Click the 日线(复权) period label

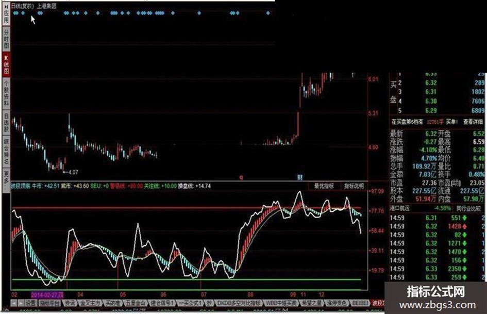22,6
